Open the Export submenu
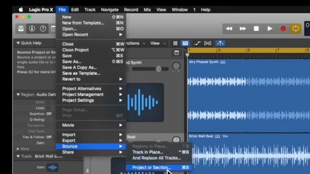The image size is (310, 174). pyautogui.click(x=91, y=141)
